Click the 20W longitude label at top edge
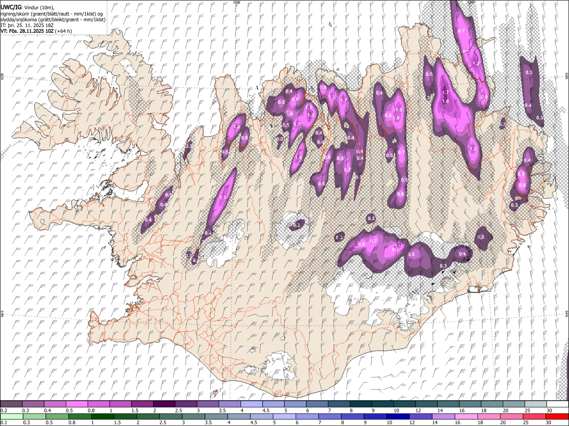Viewport: 569px width, 426px height. [236, 2]
